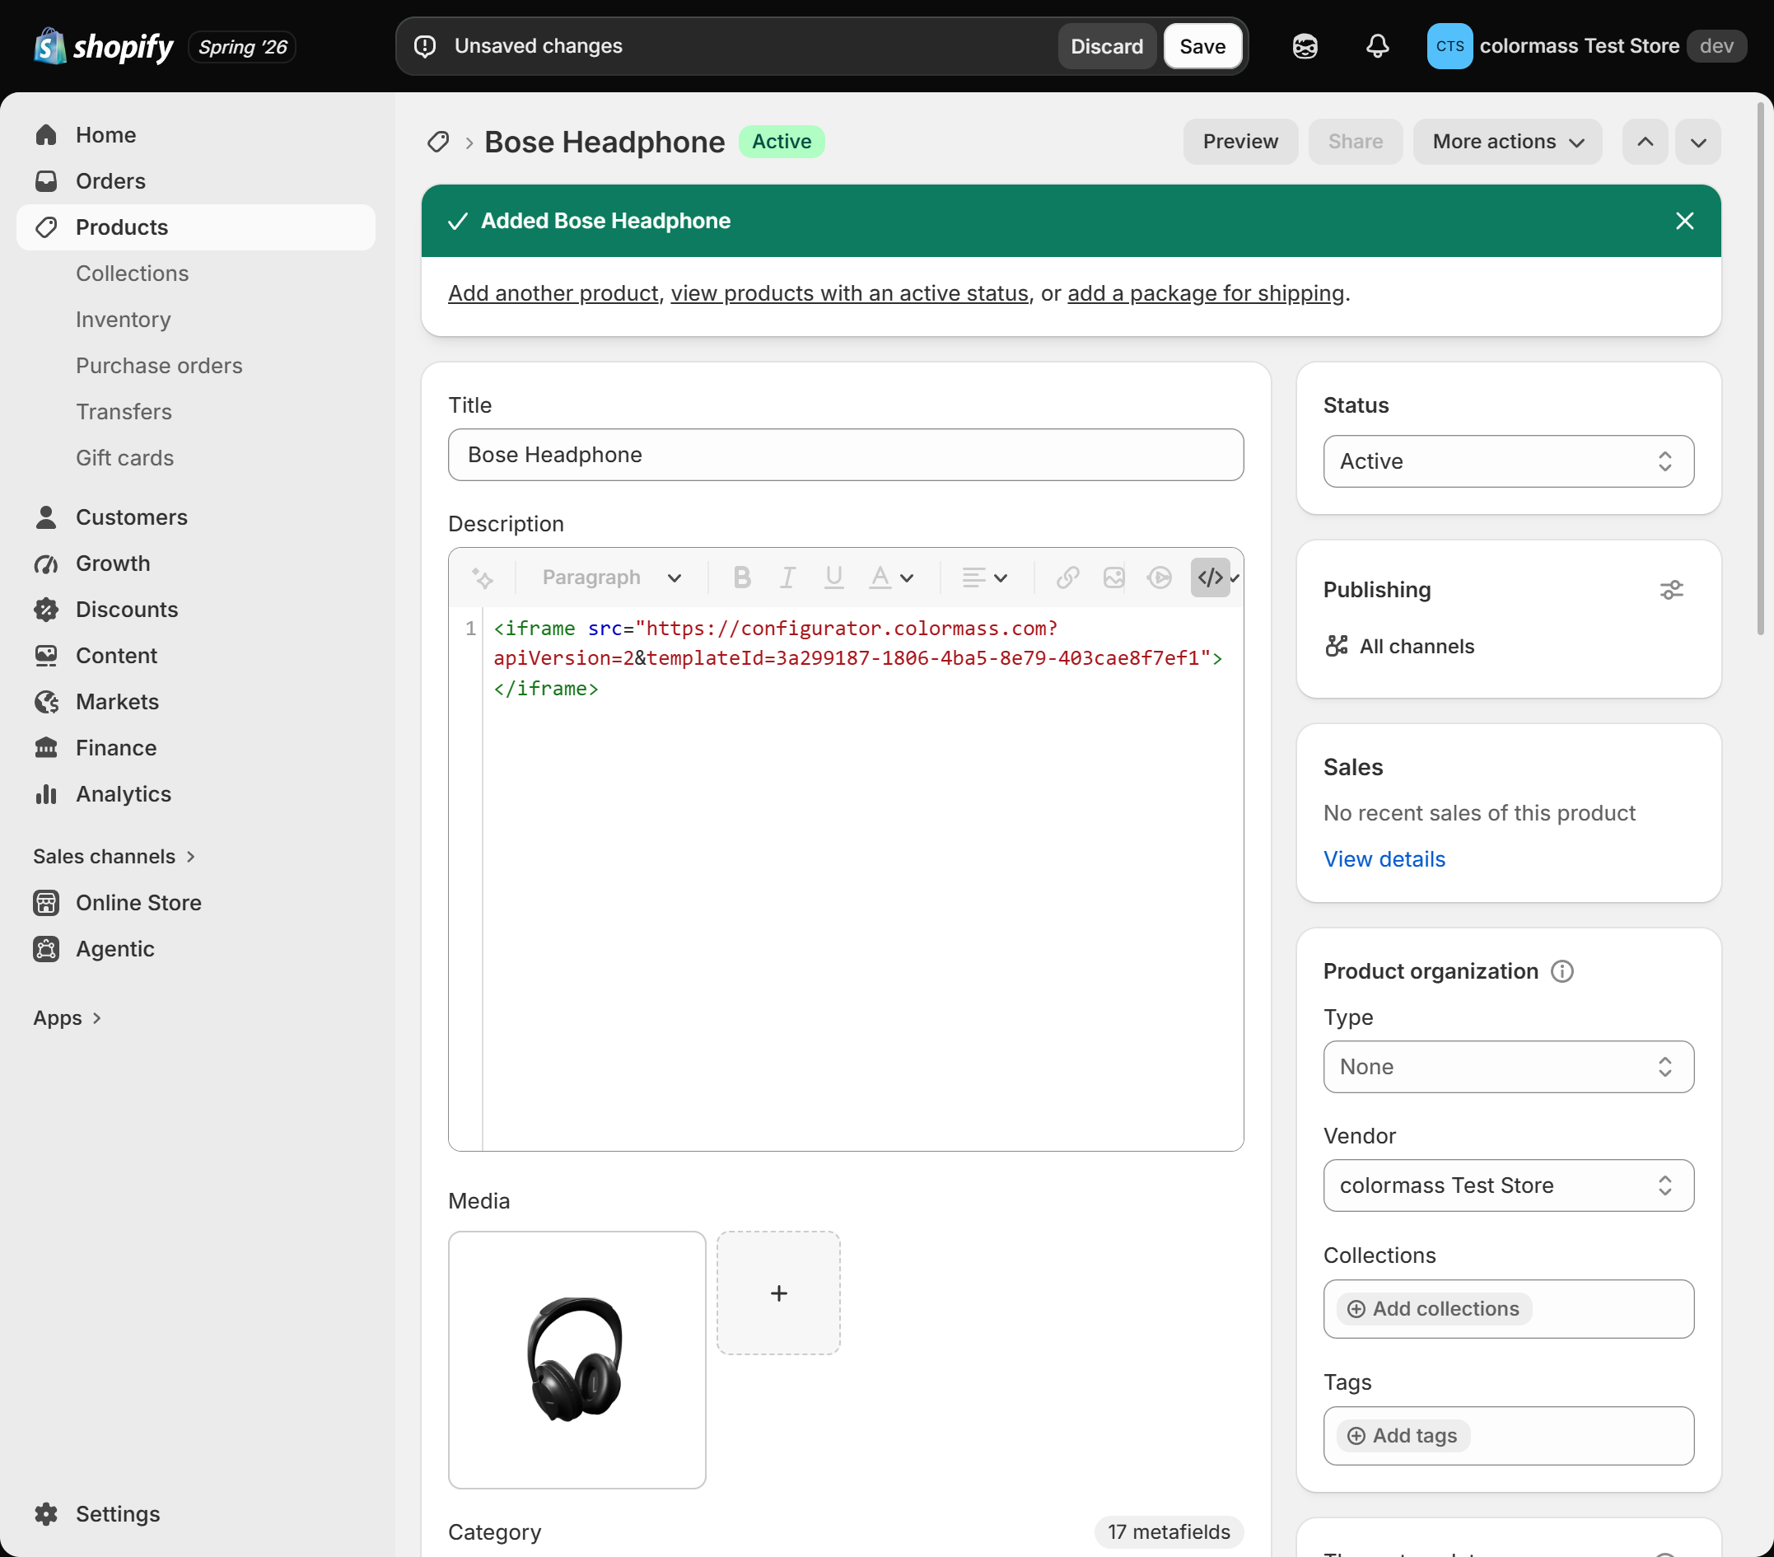Click the AI generate text sparkle icon
Viewport: 1774px width, 1557px height.
click(x=483, y=577)
